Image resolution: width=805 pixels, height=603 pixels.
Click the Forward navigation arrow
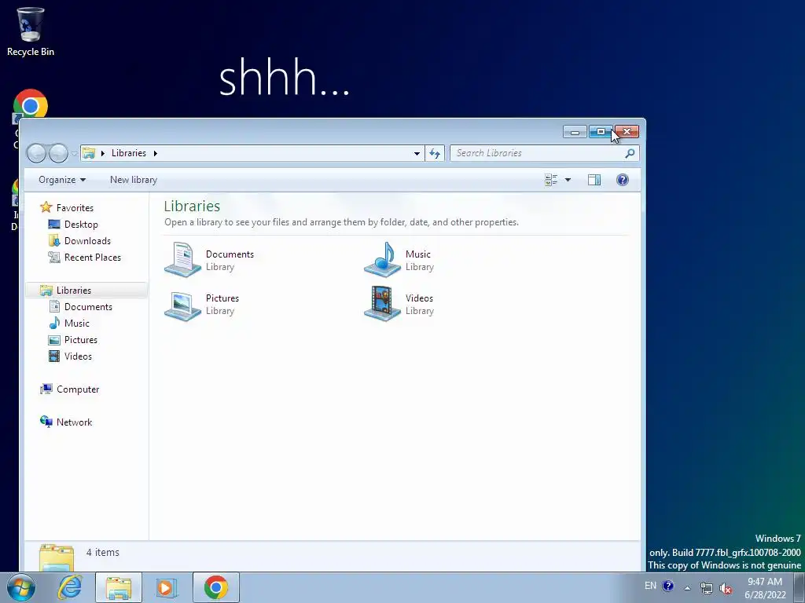point(58,153)
